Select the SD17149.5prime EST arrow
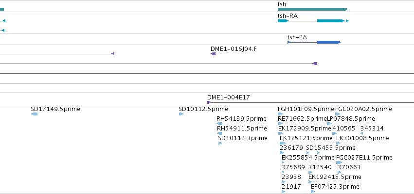Image resolution: width=414 pixels, height=194 pixels. (35, 114)
